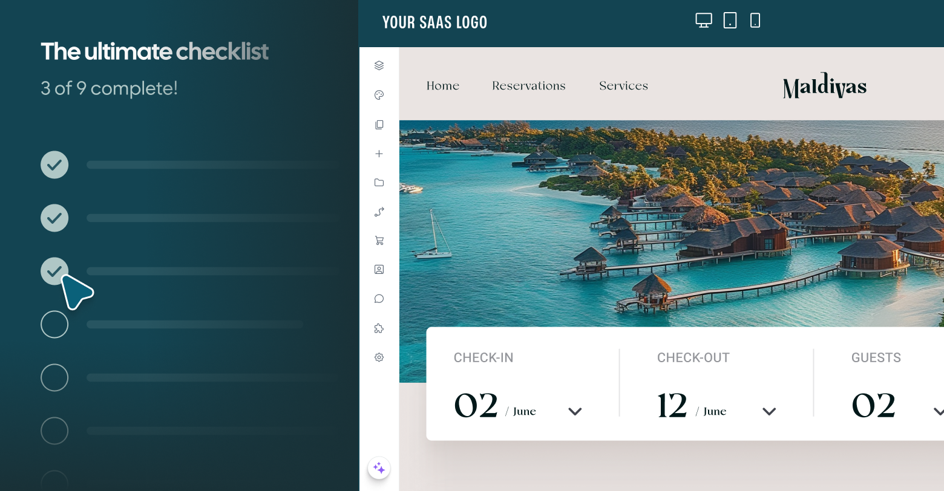This screenshot has height=491, width=944.
Task: Go to the Reservations menu item
Action: coord(528,86)
